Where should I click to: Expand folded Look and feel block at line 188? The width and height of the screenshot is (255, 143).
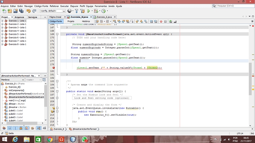[57, 98]
